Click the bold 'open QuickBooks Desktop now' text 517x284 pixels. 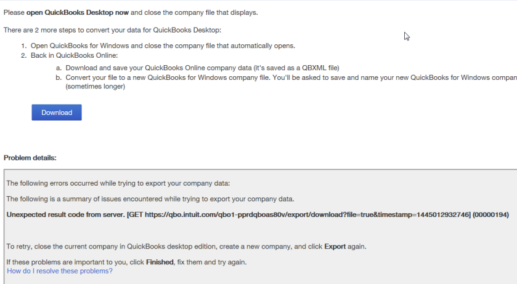click(x=78, y=12)
